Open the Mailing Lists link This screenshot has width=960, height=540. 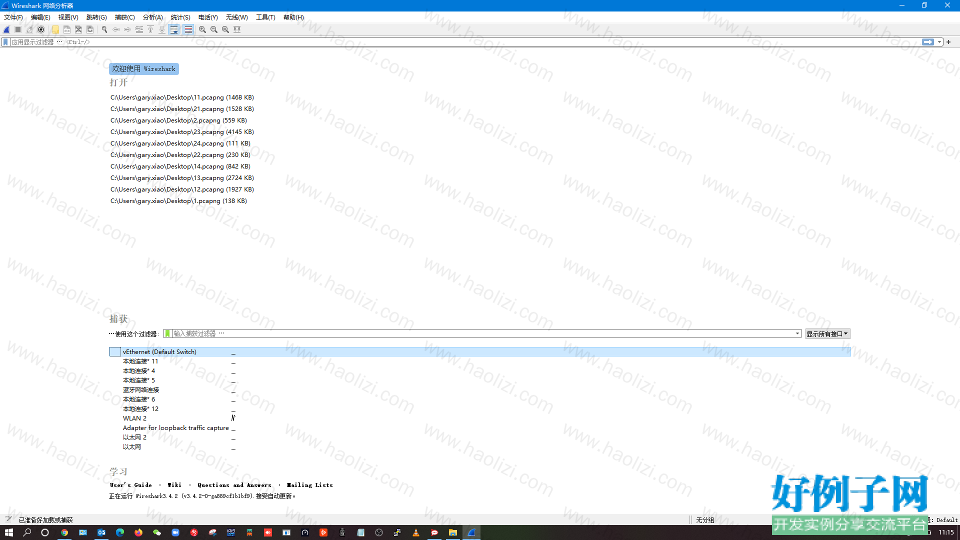[309, 485]
